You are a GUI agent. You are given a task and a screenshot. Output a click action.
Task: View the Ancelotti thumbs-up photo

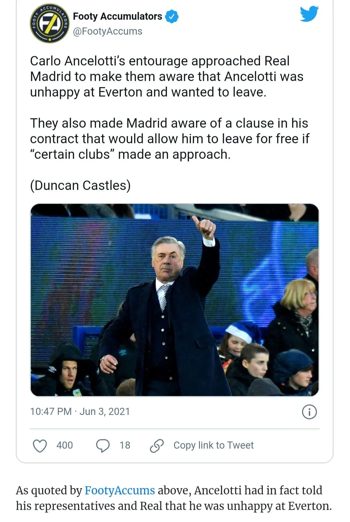click(x=174, y=300)
